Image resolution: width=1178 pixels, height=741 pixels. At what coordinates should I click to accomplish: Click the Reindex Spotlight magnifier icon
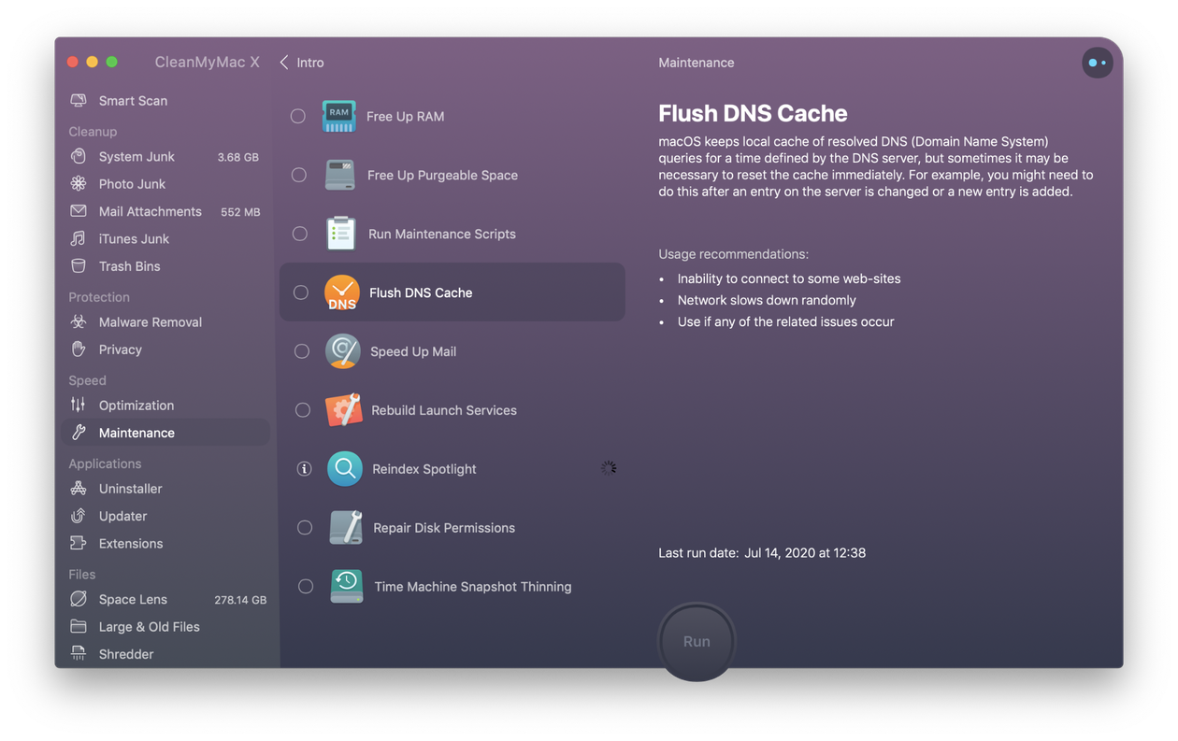(x=344, y=469)
